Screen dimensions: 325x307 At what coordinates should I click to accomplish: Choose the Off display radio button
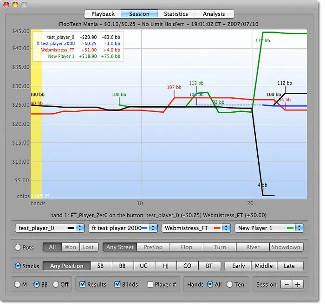[56, 284]
